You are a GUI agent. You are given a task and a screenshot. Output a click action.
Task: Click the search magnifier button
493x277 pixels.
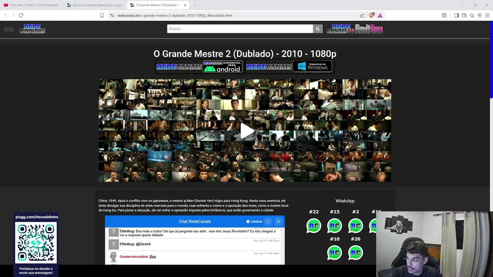click(x=318, y=29)
